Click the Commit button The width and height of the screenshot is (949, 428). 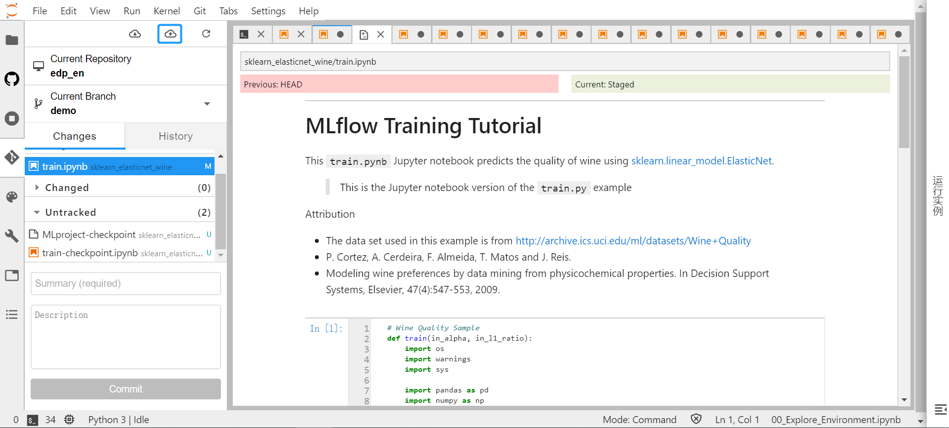126,389
